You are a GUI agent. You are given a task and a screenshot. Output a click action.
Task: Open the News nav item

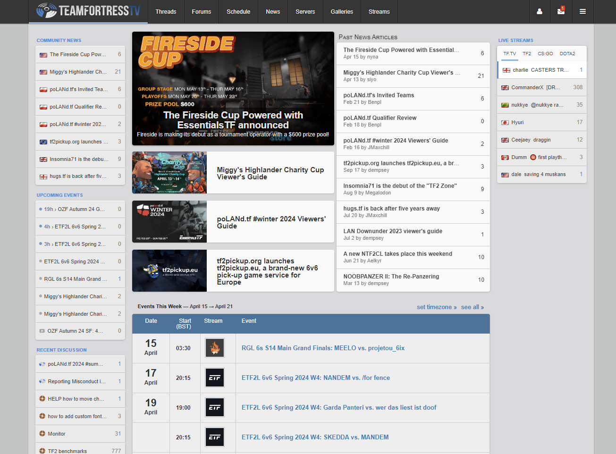pos(273,12)
